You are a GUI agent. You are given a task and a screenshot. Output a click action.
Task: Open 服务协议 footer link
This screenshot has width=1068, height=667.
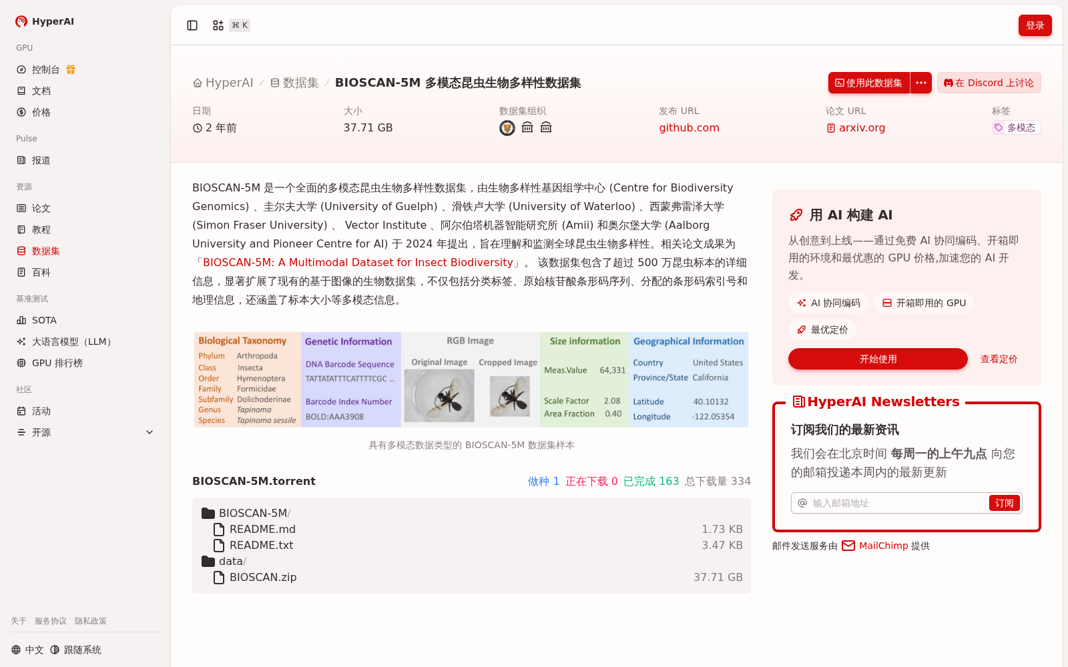click(51, 621)
